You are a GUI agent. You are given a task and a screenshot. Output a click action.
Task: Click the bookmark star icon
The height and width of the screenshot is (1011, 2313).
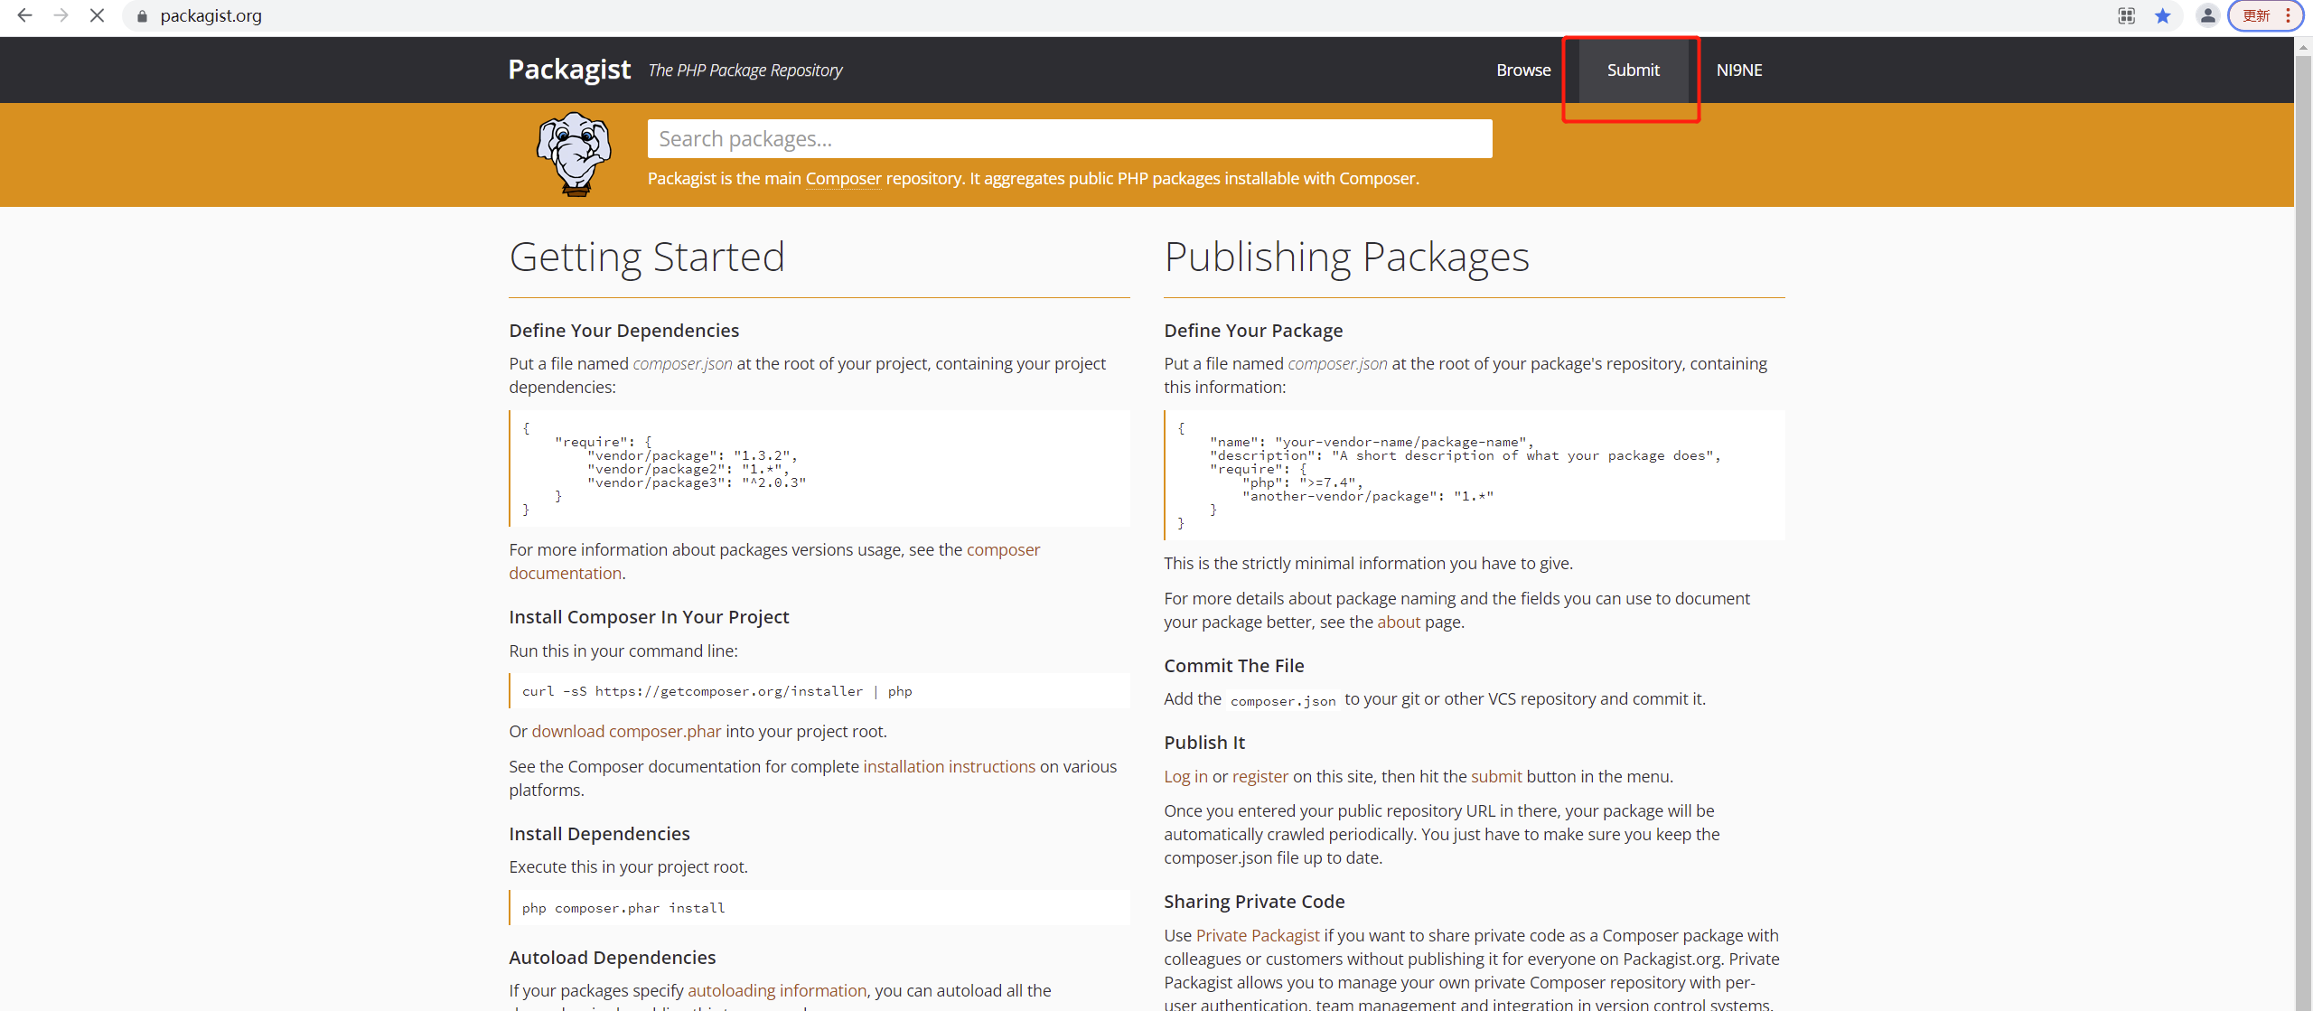click(2162, 15)
